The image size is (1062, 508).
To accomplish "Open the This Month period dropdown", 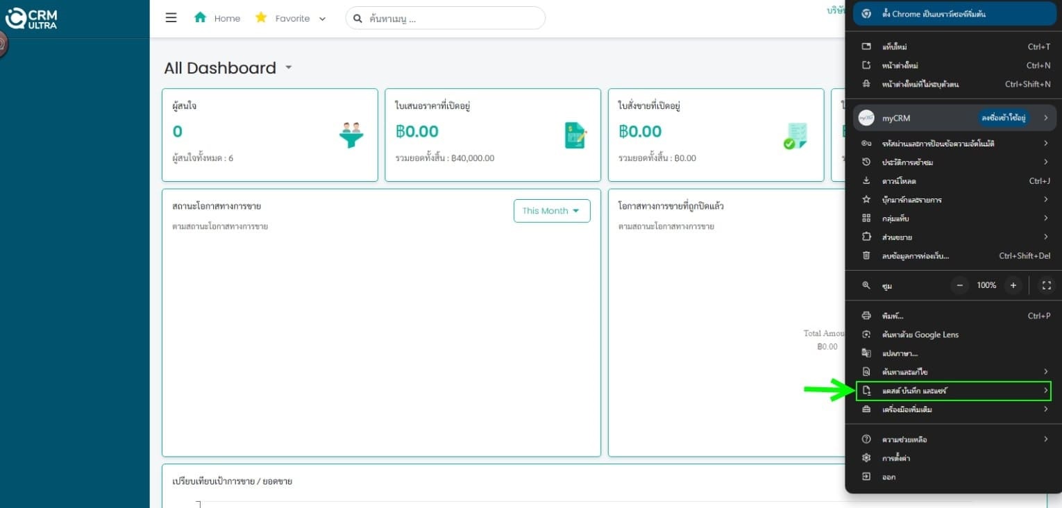I will [552, 211].
